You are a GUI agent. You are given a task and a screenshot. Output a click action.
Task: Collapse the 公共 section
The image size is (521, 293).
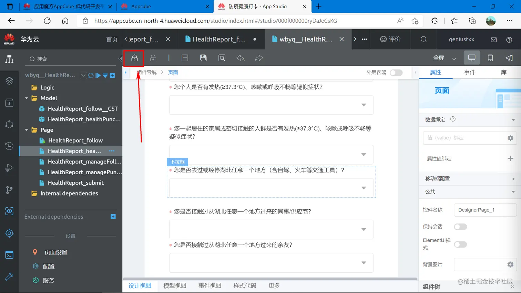(x=513, y=192)
